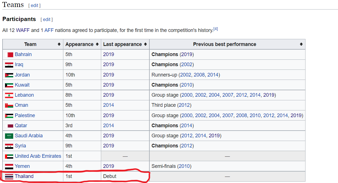Click the Thailand flag icon
The width and height of the screenshot is (338, 183).
point(9,177)
